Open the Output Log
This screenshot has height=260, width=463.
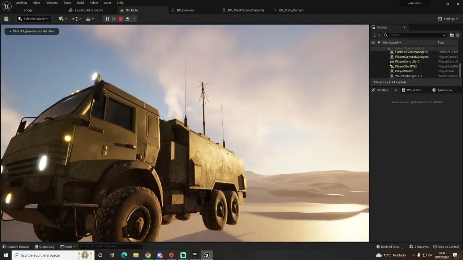point(44,247)
